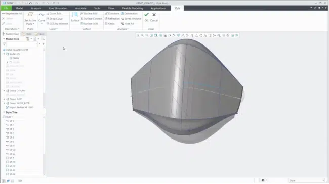Select the Folder browser navigator tab
The width and height of the screenshot is (329, 184).
click(27, 34)
